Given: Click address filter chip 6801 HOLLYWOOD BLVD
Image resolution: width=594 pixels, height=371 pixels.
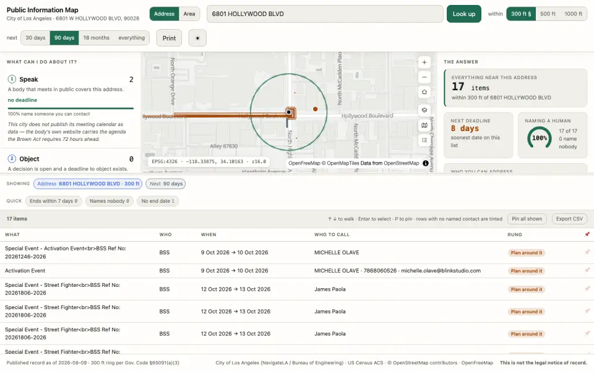Looking at the screenshot, I should (88, 184).
